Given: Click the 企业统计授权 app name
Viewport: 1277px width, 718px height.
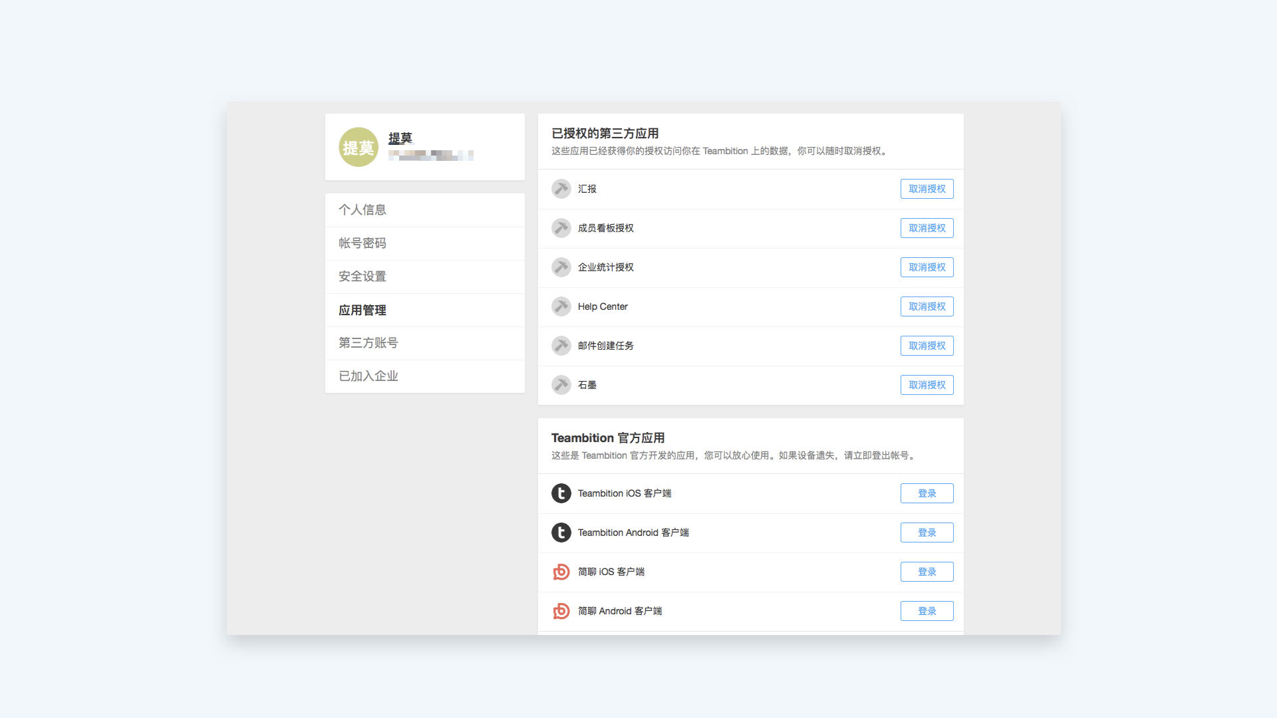Looking at the screenshot, I should [x=606, y=267].
